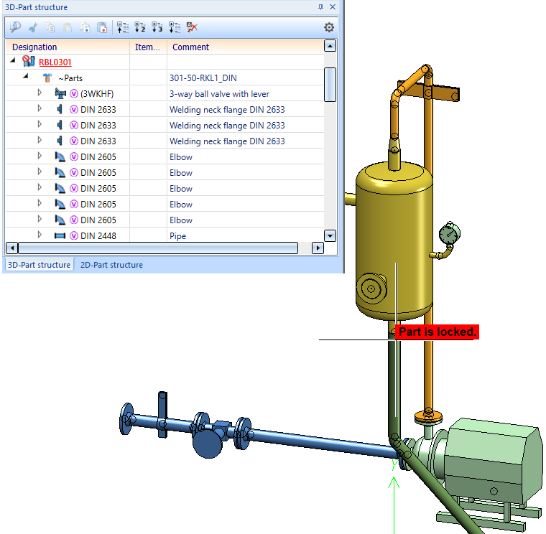The width and height of the screenshot is (546, 534).
Task: Click the plain Paste clipboard icon
Action: coord(68,27)
